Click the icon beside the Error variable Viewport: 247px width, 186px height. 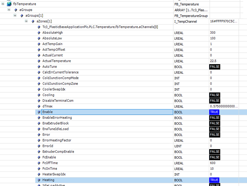point(39,135)
